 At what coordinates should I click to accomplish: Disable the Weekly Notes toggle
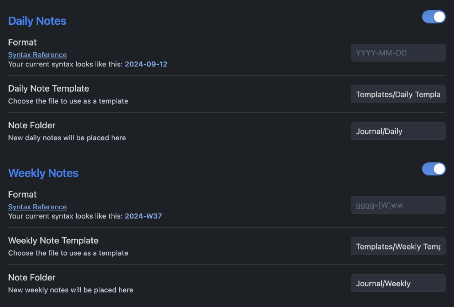[434, 169]
